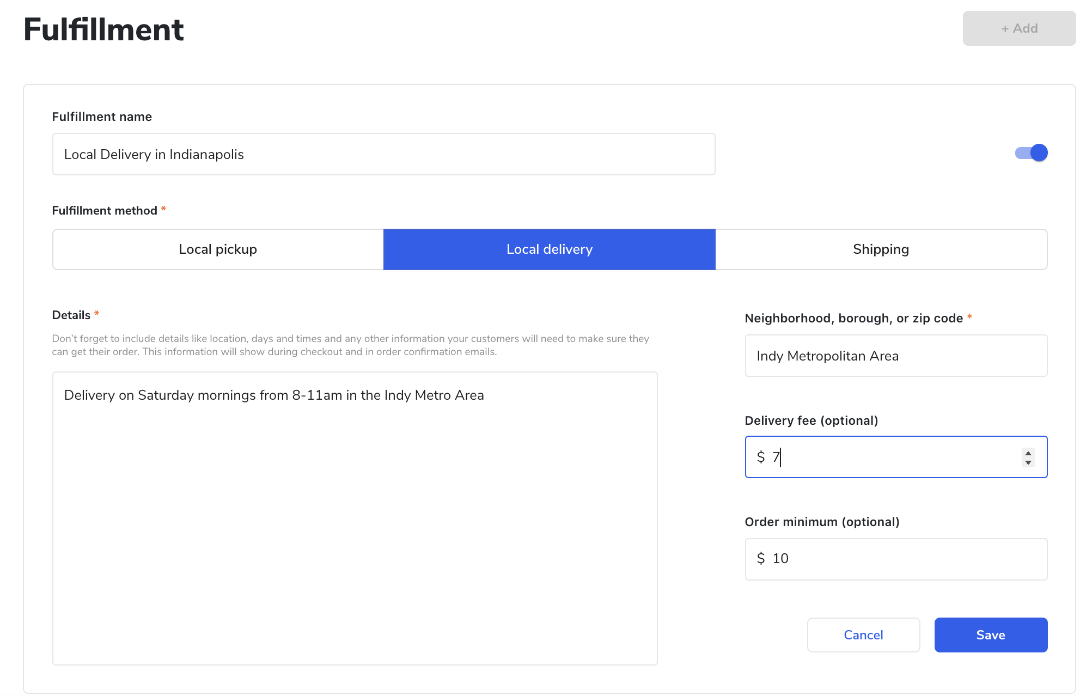Click into the Delivery fee input

point(893,457)
